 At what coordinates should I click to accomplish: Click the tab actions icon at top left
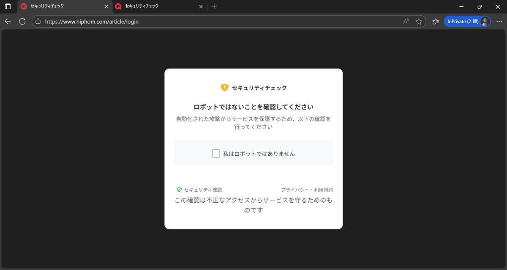tap(8, 6)
